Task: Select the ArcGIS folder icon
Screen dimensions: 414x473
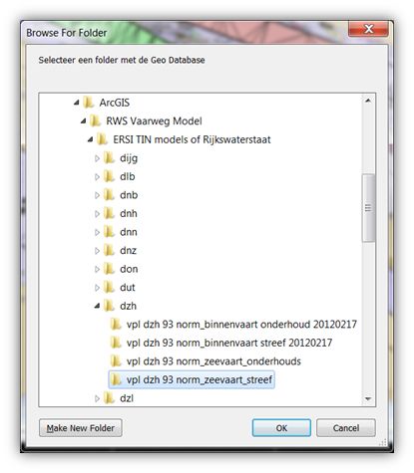Action: (x=89, y=103)
